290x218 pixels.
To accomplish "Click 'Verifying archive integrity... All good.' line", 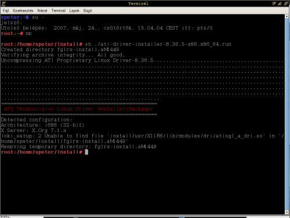I will pyautogui.click(x=63, y=55).
